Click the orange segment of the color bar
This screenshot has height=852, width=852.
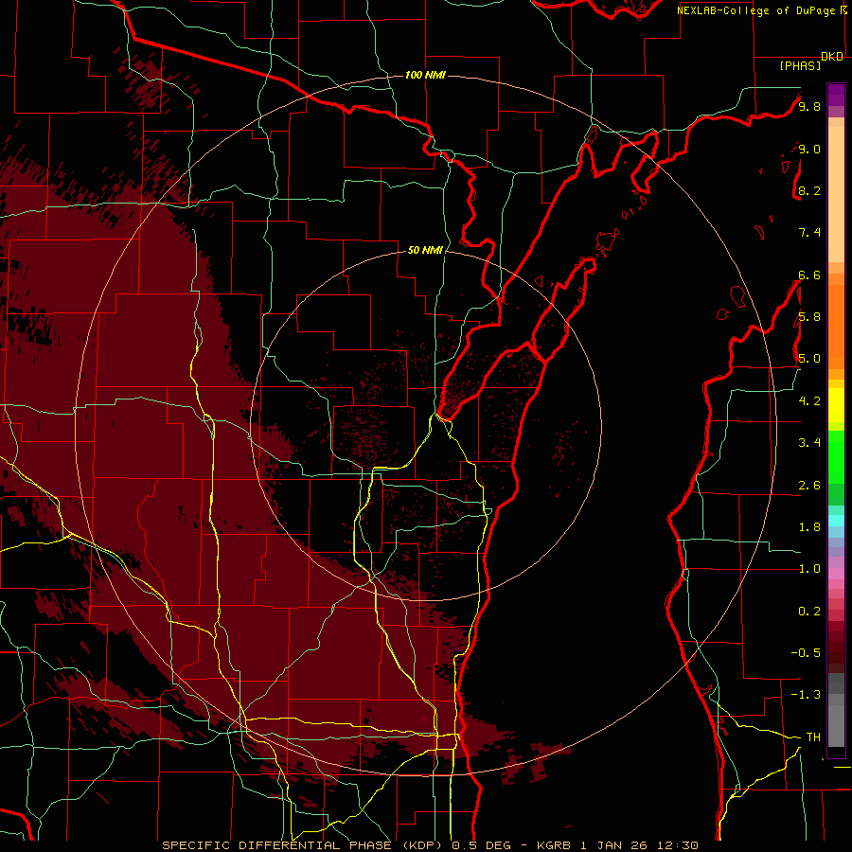pos(836,327)
